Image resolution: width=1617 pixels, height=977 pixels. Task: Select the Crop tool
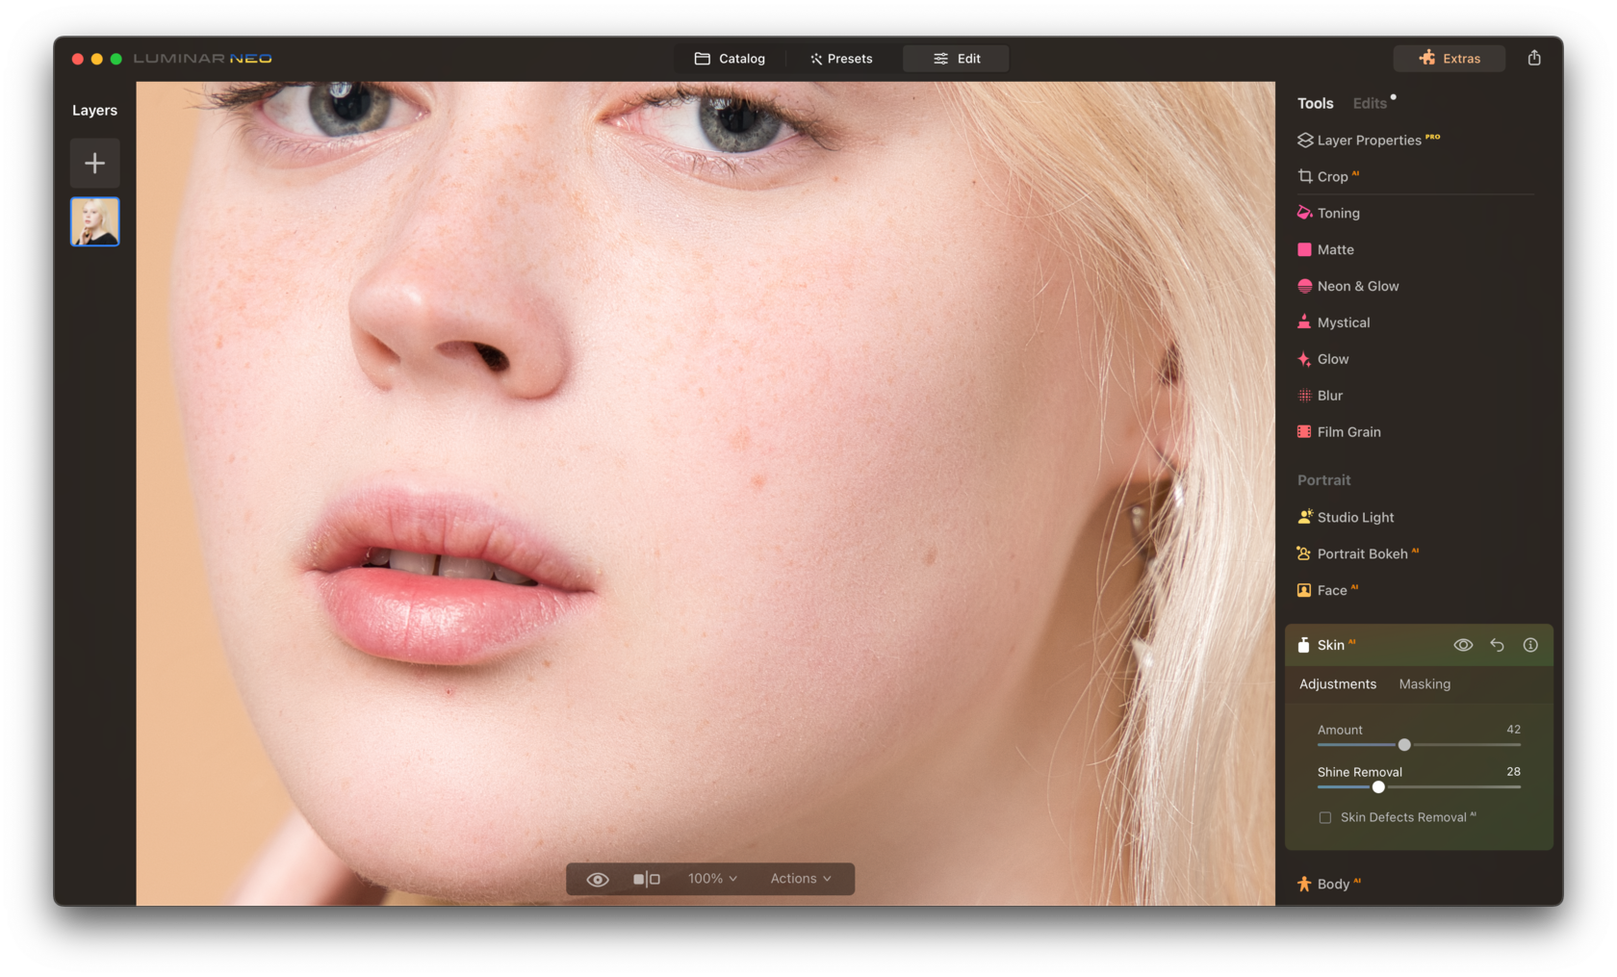click(x=1331, y=176)
